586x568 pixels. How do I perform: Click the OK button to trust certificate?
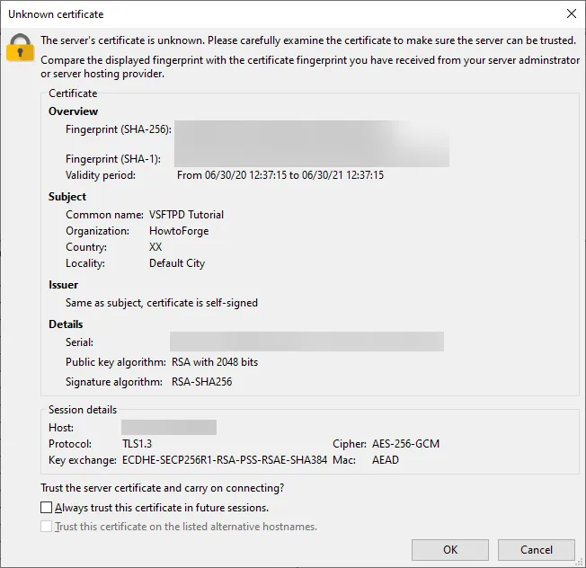(x=450, y=550)
